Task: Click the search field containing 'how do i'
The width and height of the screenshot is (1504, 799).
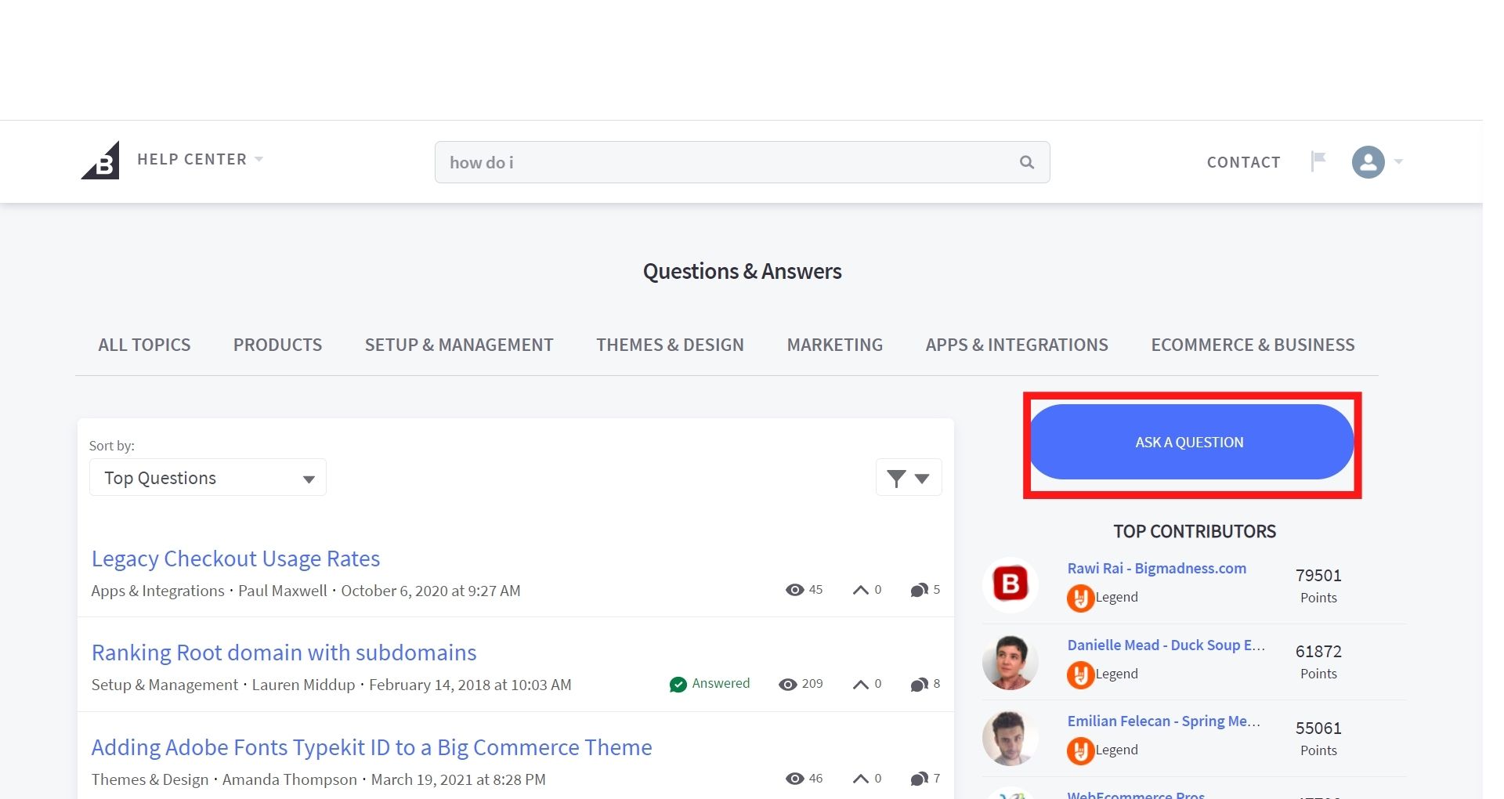Action: [x=705, y=162]
